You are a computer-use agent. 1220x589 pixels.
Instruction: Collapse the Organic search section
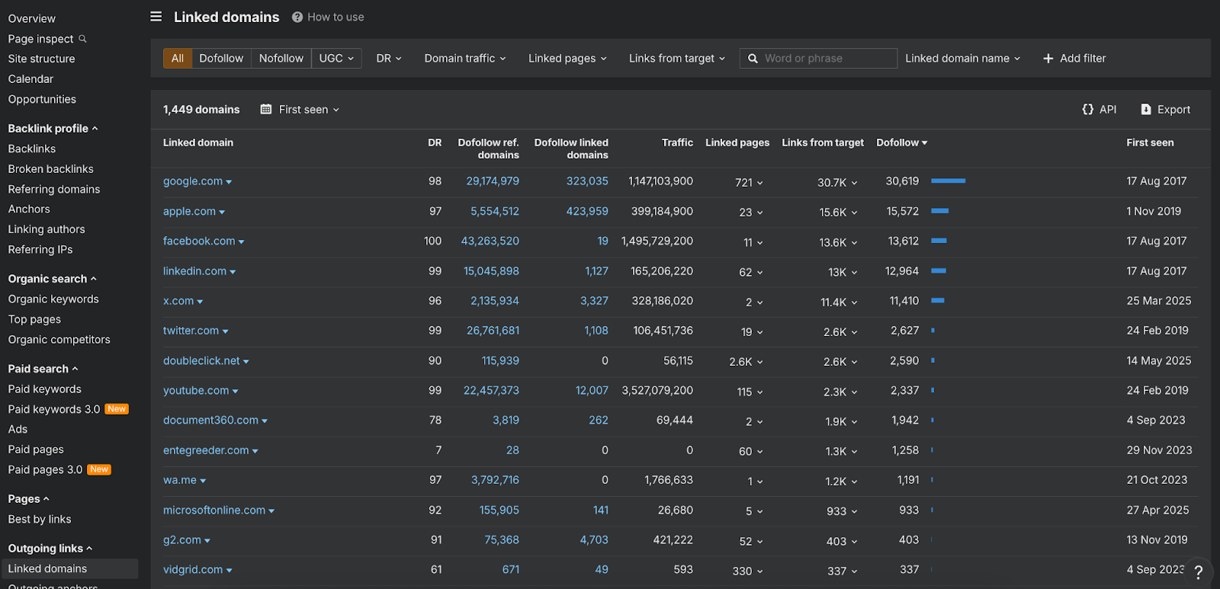coord(52,279)
